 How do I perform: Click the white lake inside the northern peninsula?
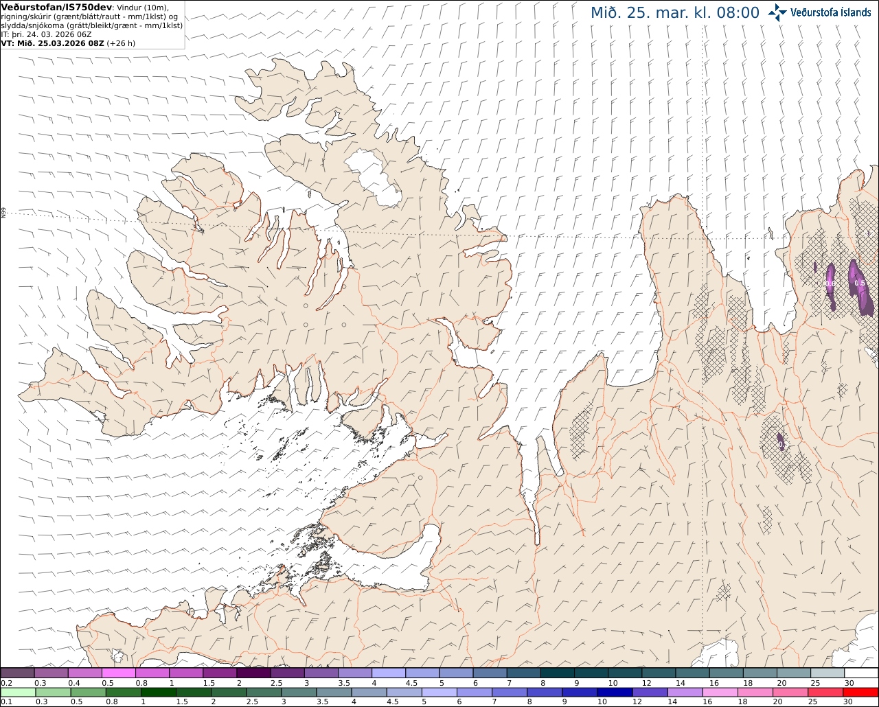(x=373, y=178)
